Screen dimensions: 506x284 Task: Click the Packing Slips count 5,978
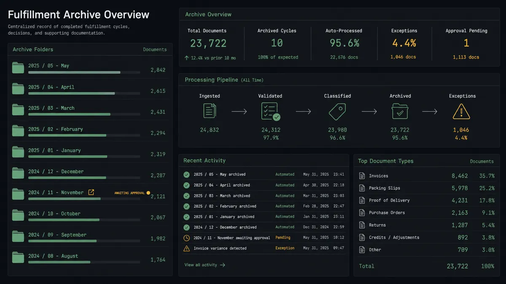click(x=460, y=188)
